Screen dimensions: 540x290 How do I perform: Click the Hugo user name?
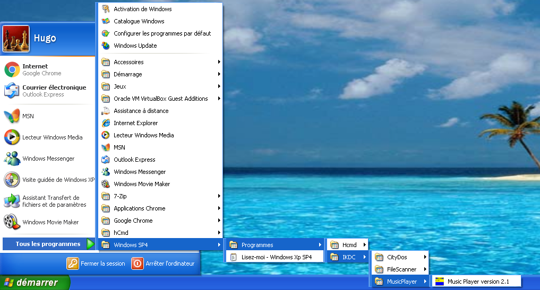[45, 38]
